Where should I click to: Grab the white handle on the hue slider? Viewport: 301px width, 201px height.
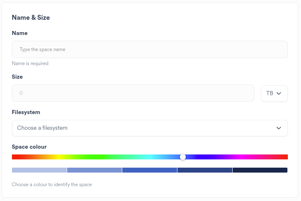(183, 157)
